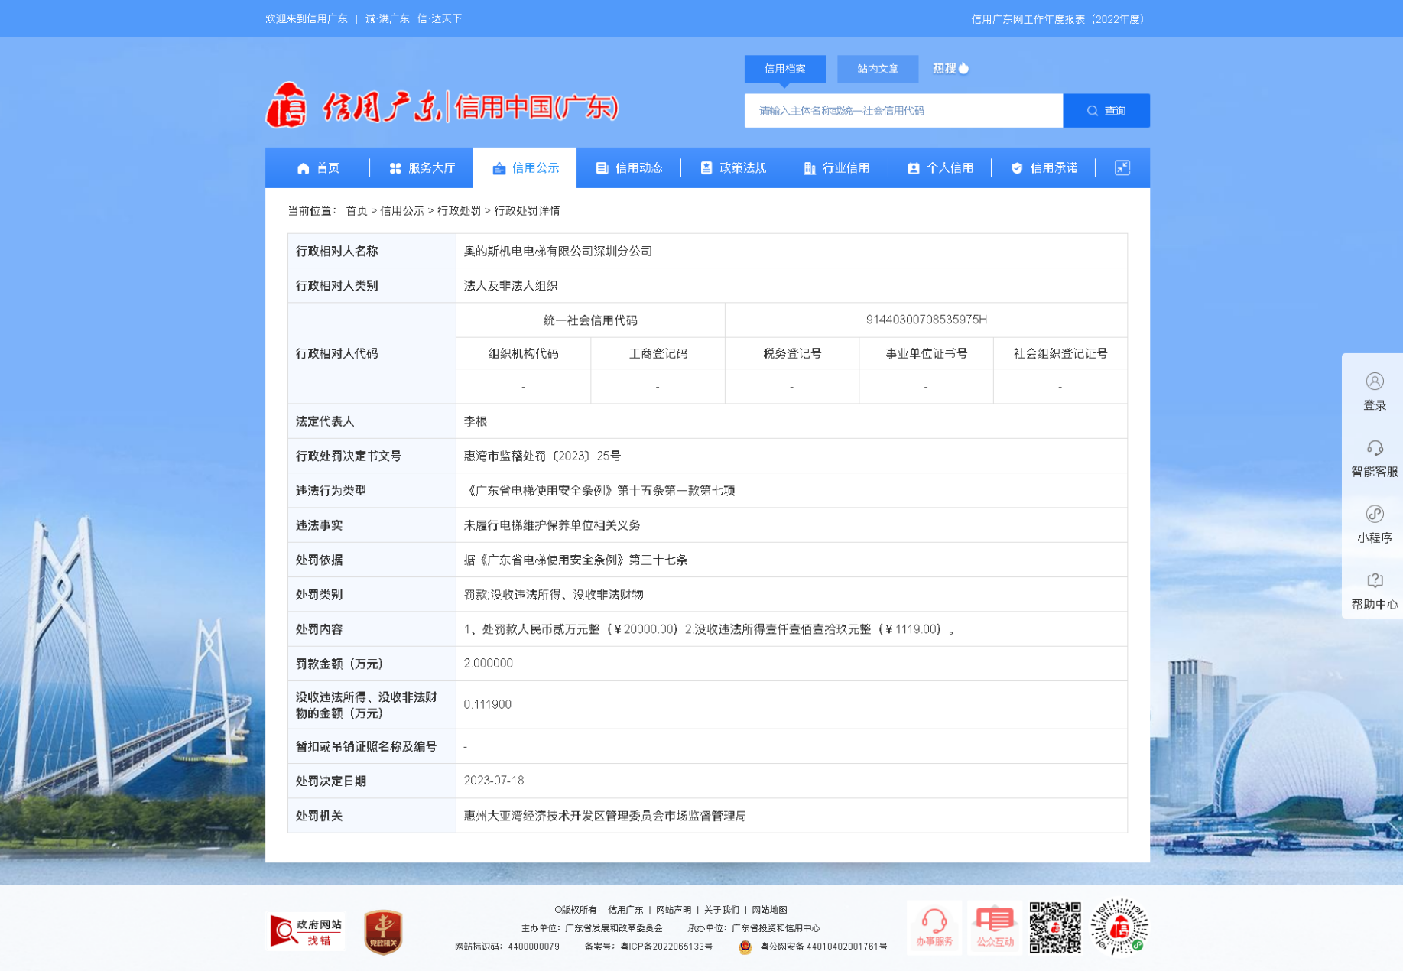Viewport: 1403px width, 971px height.
Task: Open the 信用动态 navigation tab
Action: [628, 168]
